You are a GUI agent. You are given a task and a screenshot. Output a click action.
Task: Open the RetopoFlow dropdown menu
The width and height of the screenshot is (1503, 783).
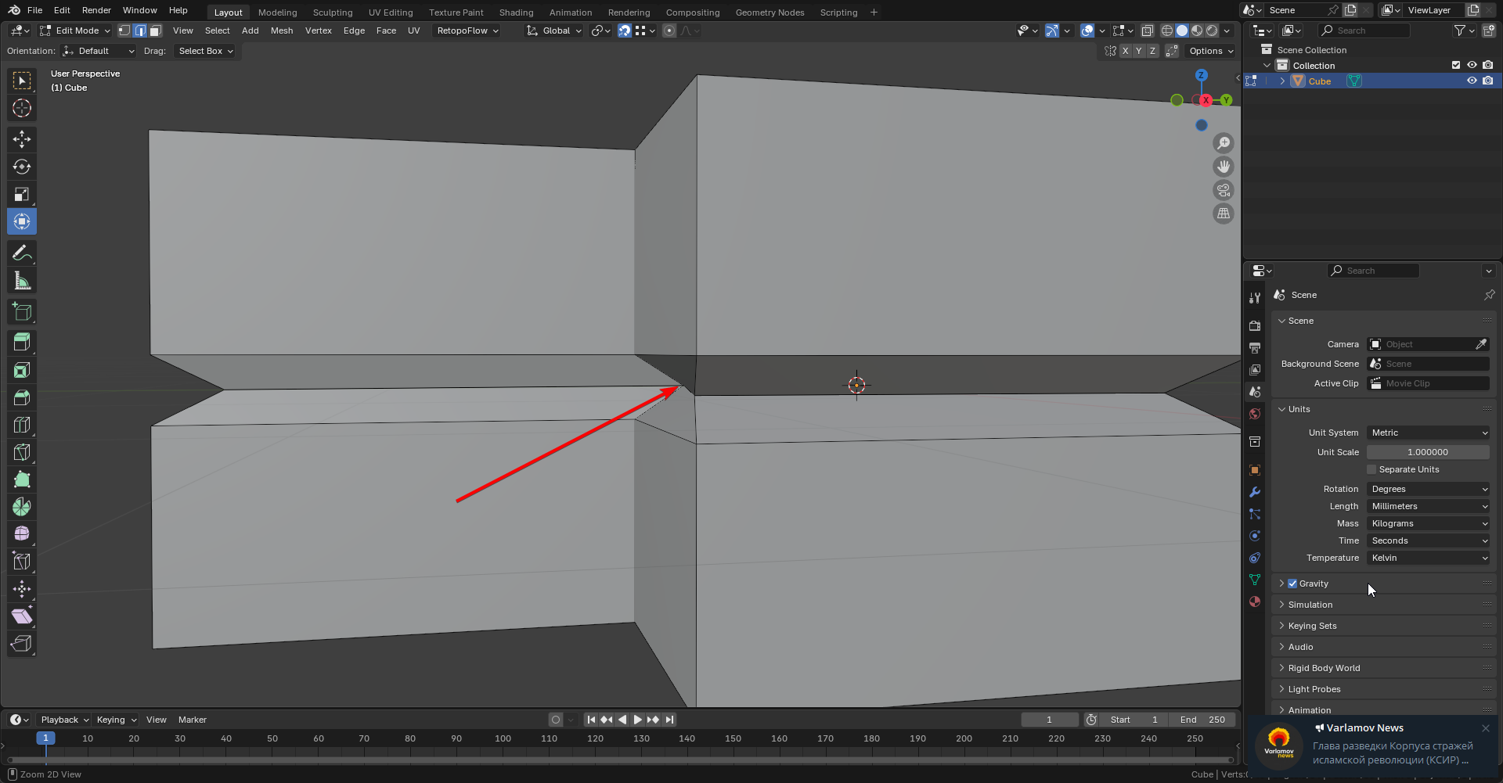[467, 31]
